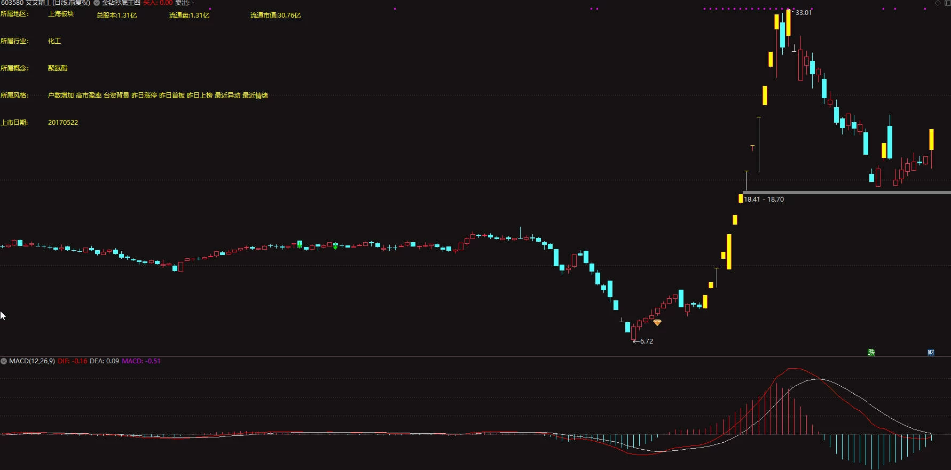The image size is (951, 470).
Task: Click the 总股本:1.31亿 value
Action: (x=117, y=15)
